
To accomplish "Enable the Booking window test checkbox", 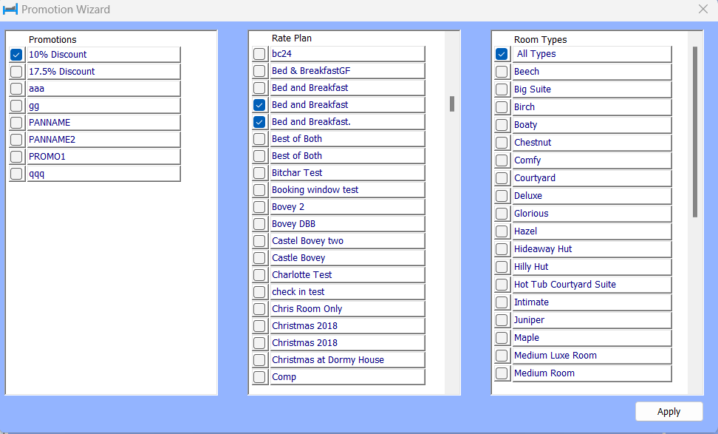I will pos(259,190).
